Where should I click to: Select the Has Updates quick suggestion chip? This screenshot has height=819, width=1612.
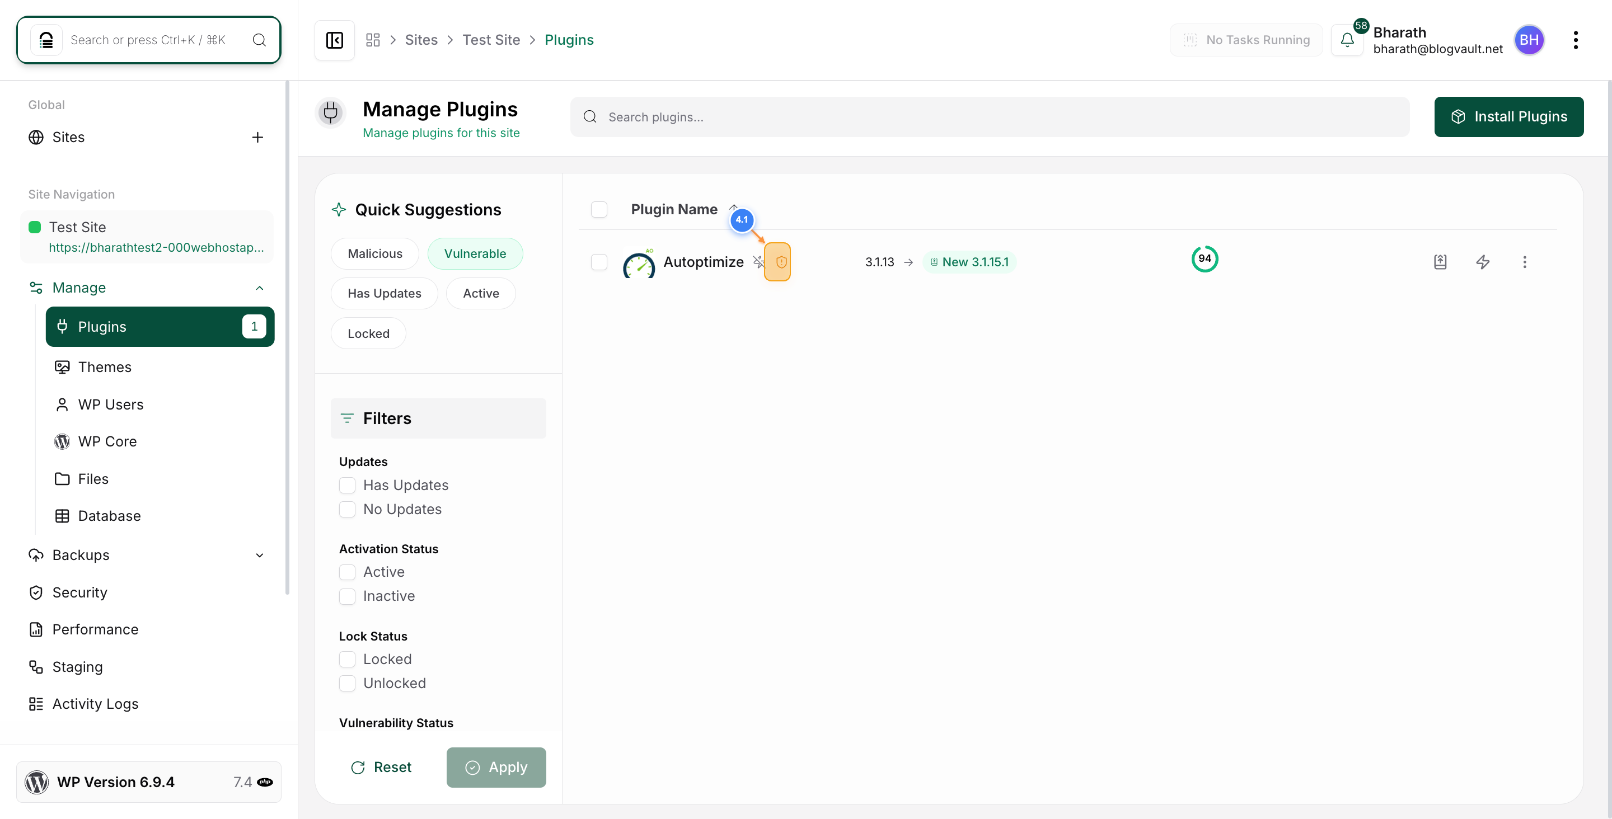click(x=384, y=294)
